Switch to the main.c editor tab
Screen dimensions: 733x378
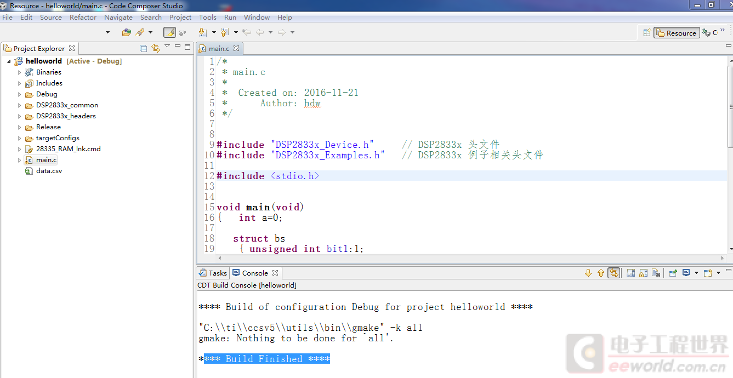coord(219,49)
